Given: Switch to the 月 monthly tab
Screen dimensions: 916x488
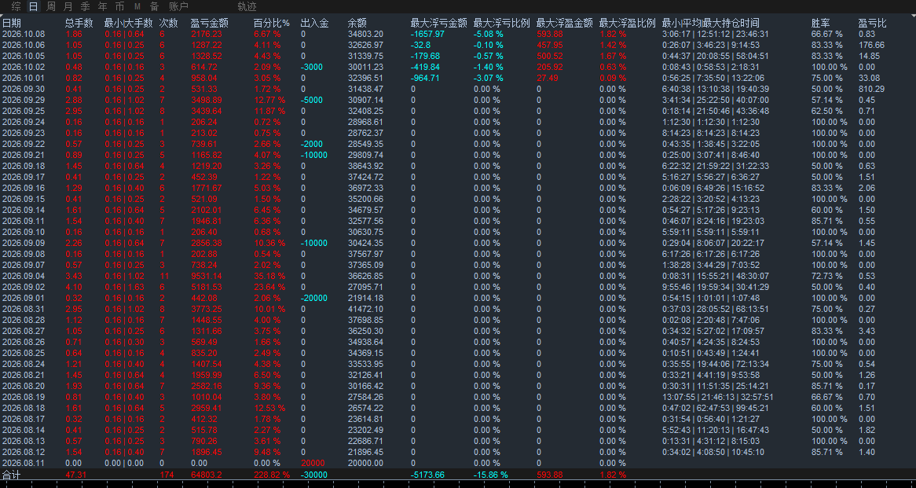Looking at the screenshot, I should 68,7.
